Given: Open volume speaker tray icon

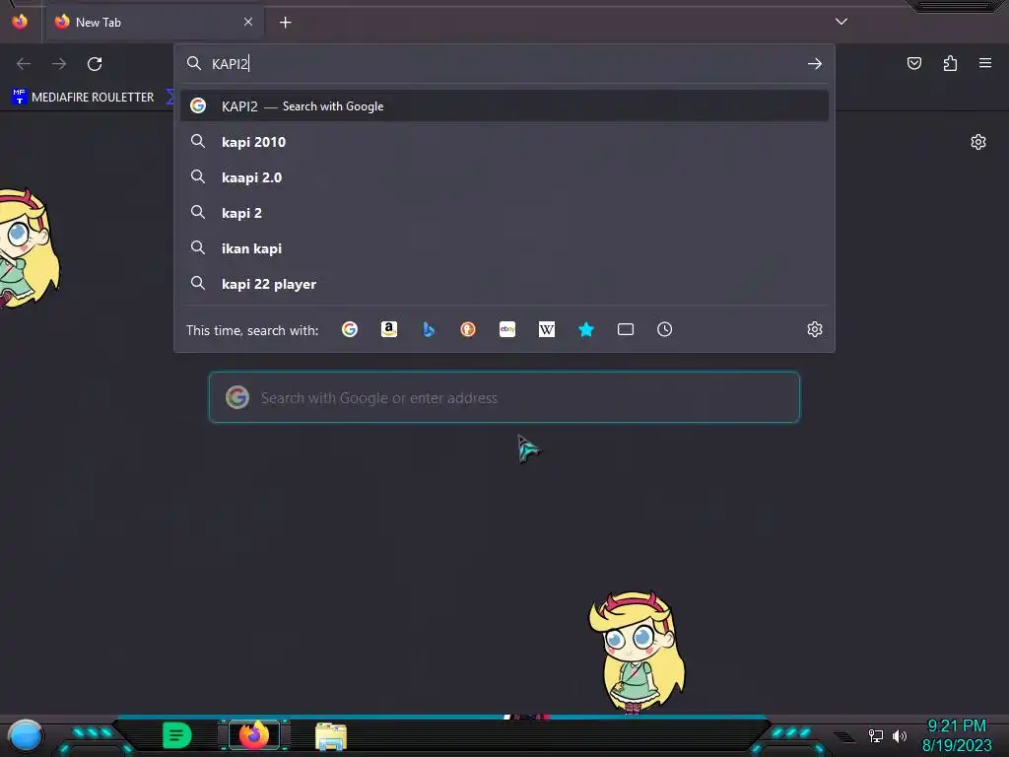Looking at the screenshot, I should tap(900, 735).
